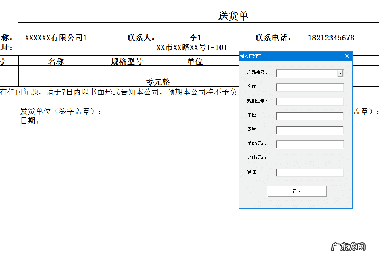Focus the 名称 input field in the dialog
The image size is (379, 257).
pos(310,88)
